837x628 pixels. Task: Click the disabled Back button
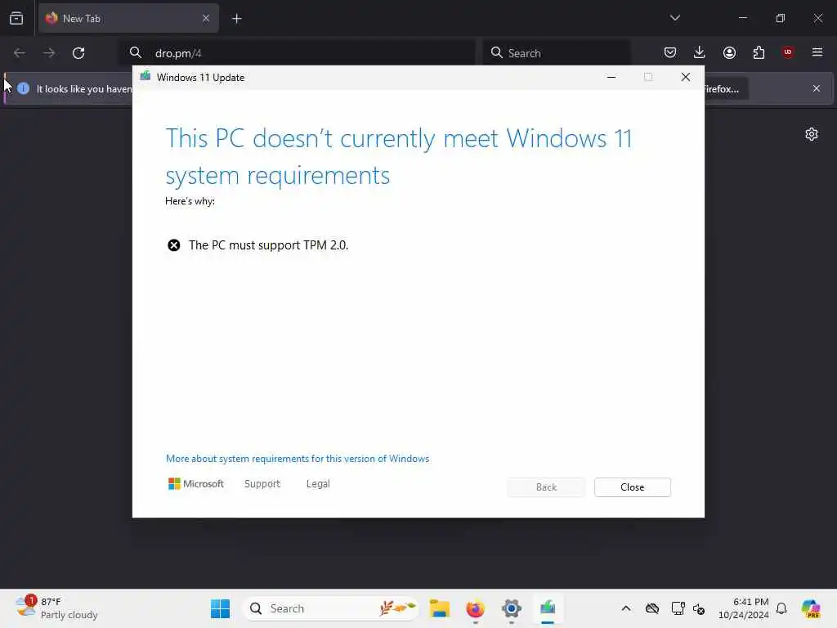tap(546, 487)
